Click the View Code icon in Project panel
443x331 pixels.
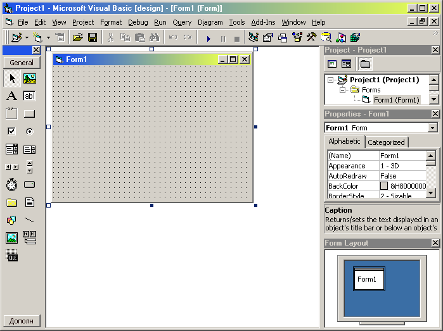332,64
